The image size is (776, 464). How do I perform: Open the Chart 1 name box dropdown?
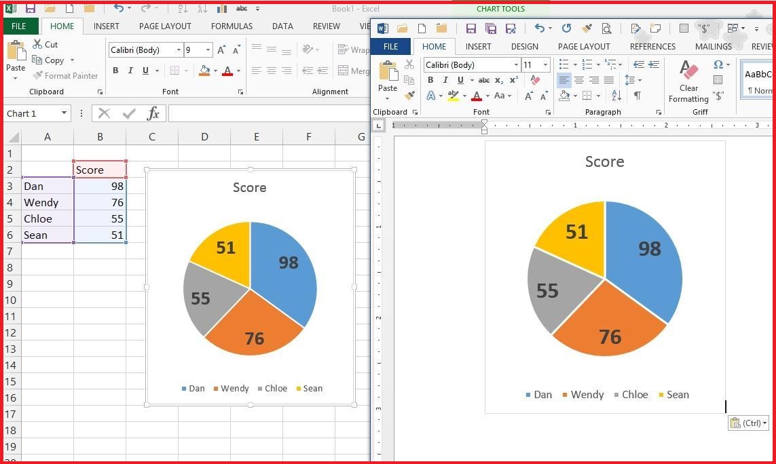coord(64,113)
